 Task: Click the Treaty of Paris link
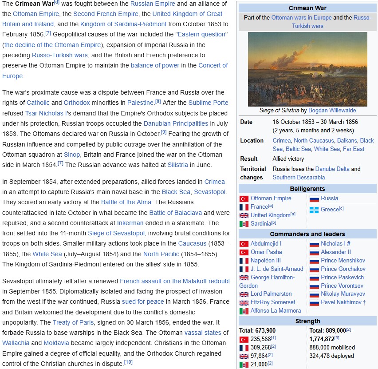73,322
